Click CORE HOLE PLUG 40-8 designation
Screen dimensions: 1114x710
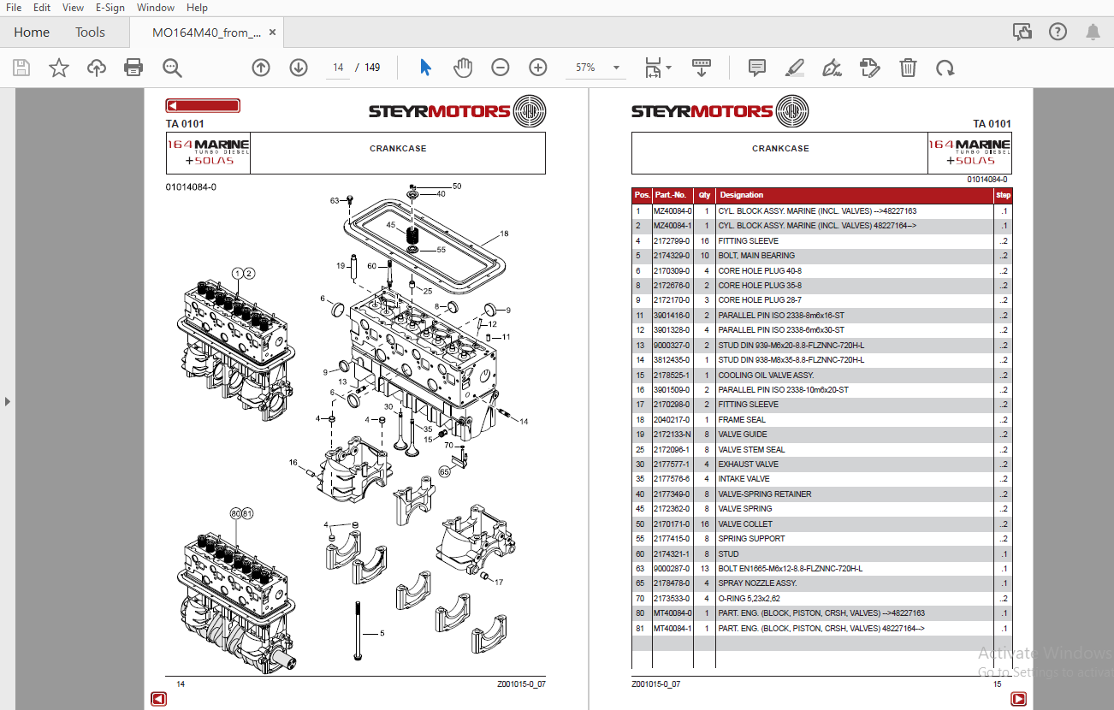coord(760,271)
